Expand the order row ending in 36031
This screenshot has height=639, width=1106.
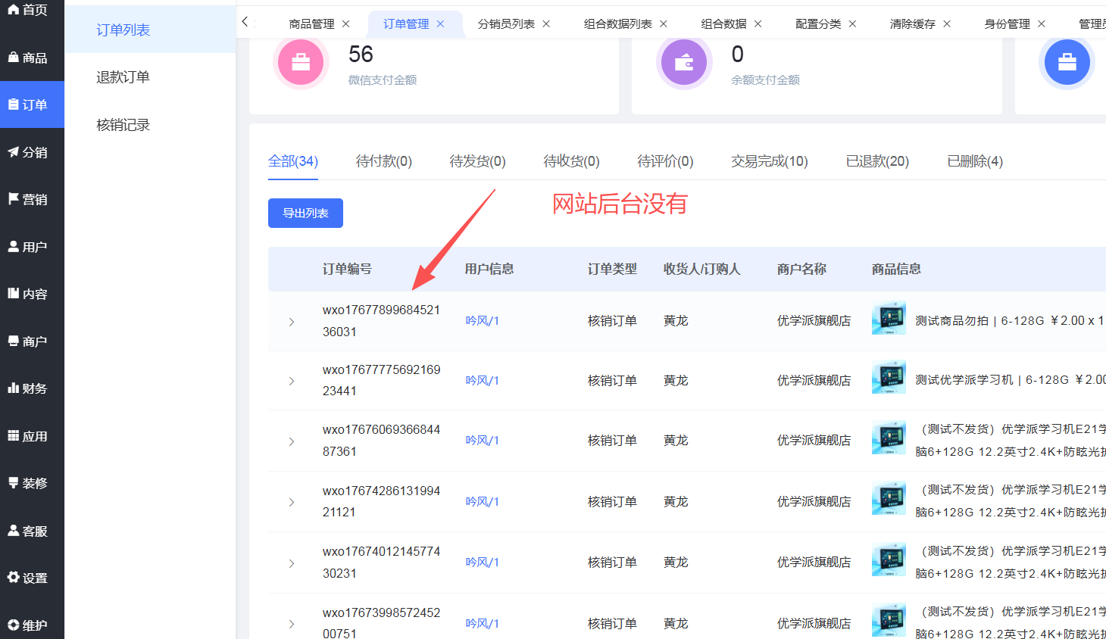pos(292,322)
